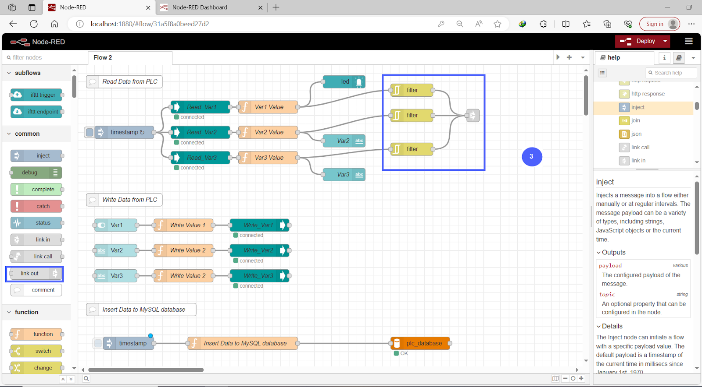Toggle the navigator map view icon
Screen dimensions: 702x387
point(555,379)
